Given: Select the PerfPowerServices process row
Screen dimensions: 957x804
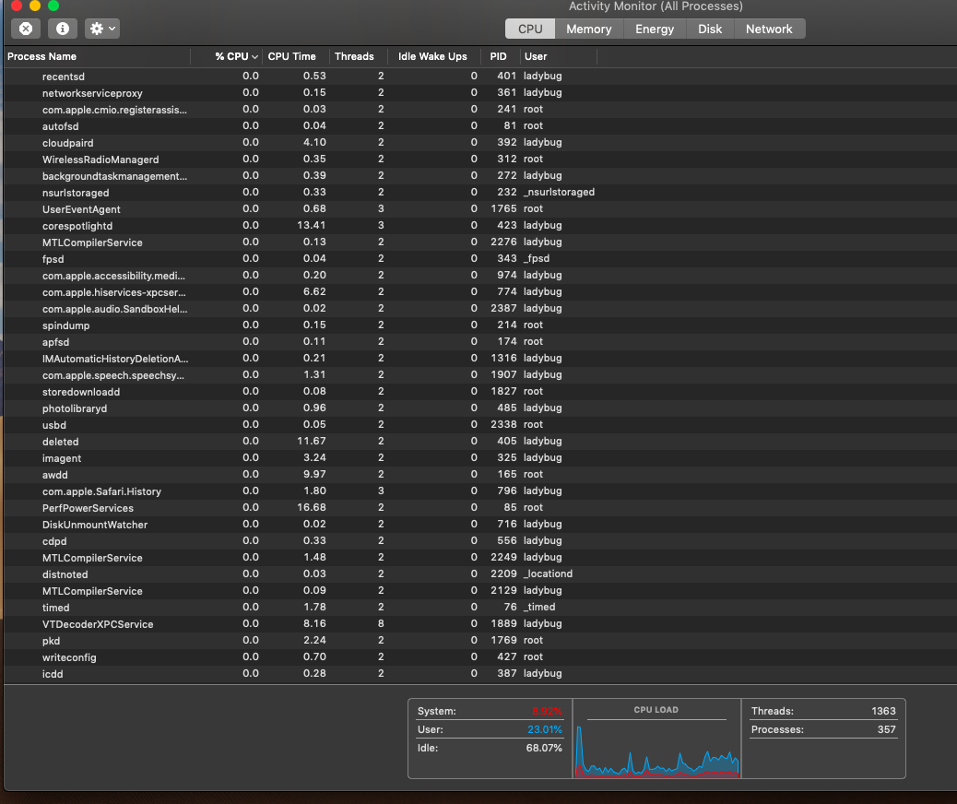Looking at the screenshot, I should point(480,508).
